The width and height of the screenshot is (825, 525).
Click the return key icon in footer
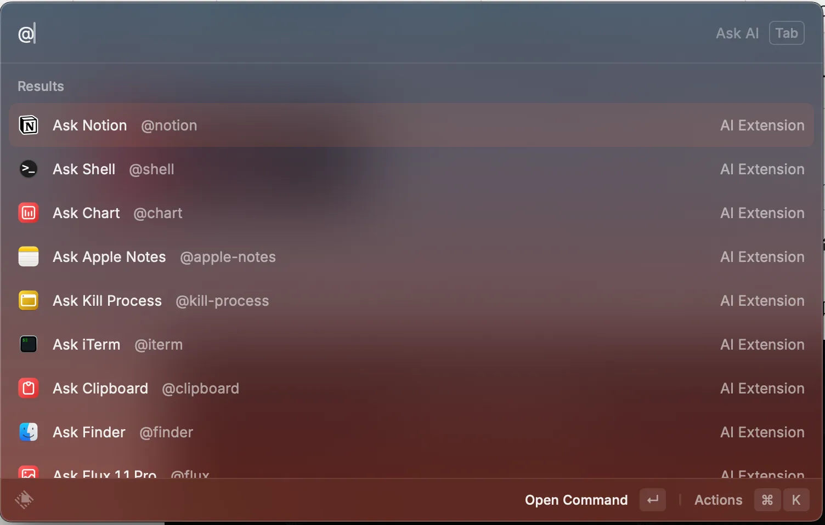(x=653, y=500)
